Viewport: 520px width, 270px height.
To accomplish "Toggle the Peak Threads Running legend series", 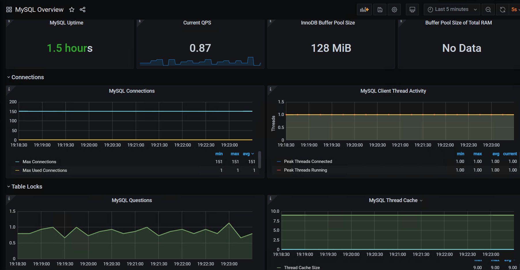I will [x=305, y=170].
